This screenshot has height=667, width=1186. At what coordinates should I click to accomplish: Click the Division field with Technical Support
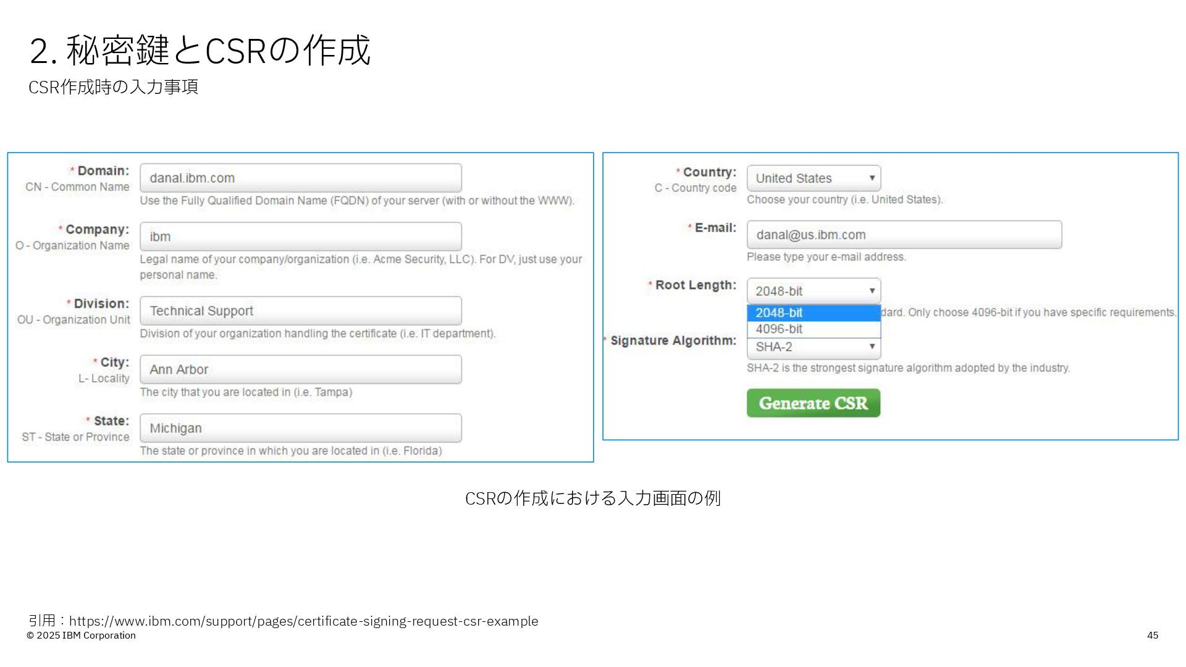pos(300,311)
